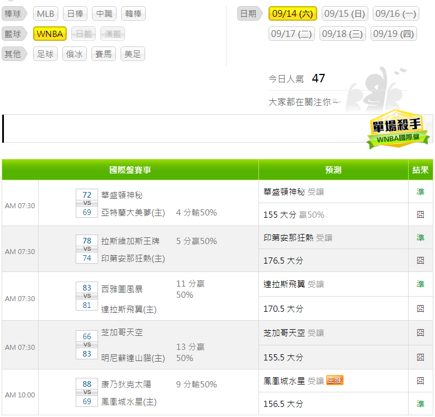Choose the 美足 football category
This screenshot has width=435, height=417.
(x=133, y=54)
